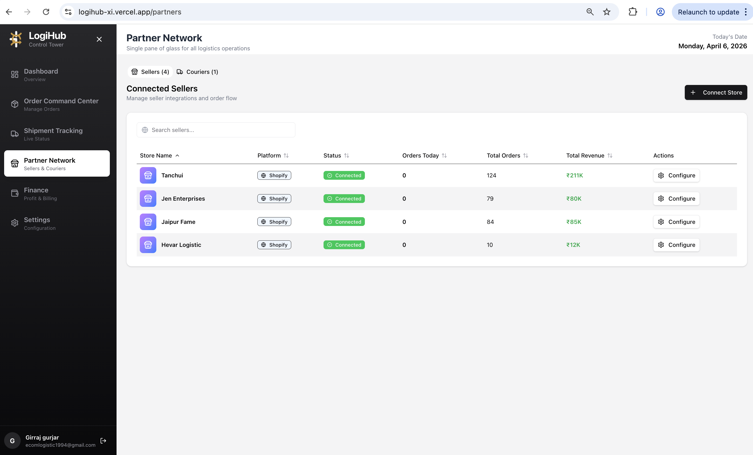Click the Jen Enterprises store name
This screenshot has height=455, width=753.
[x=183, y=199]
